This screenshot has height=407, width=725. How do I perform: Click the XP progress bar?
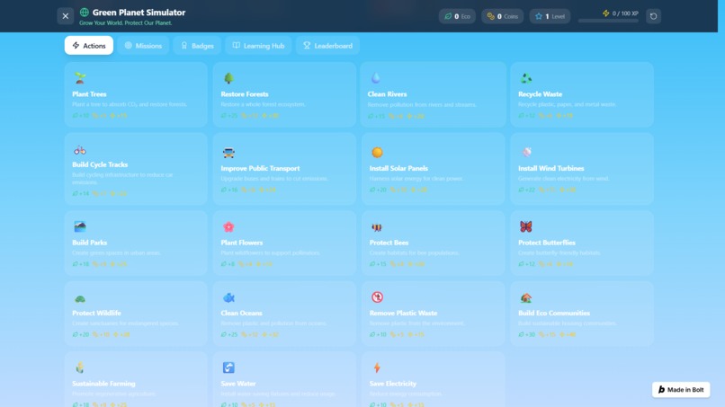(608, 21)
